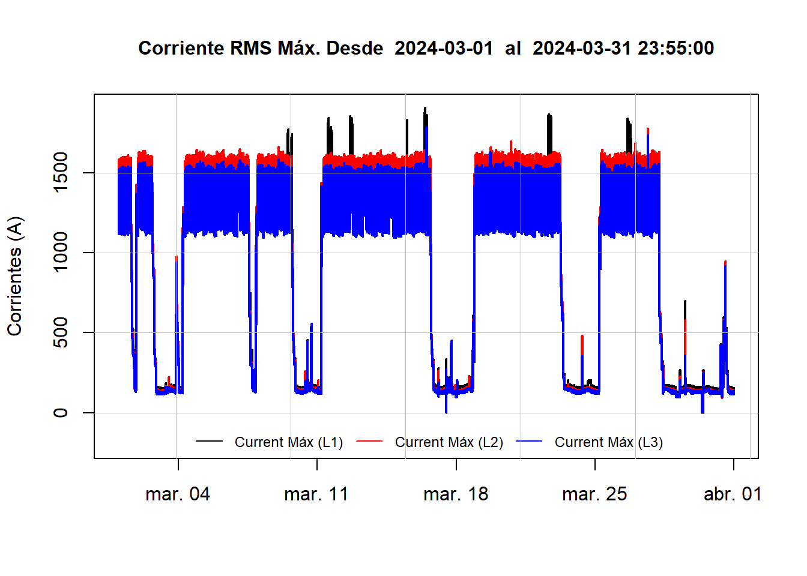Viewport: 807px width, 576px height.
Task: Click the '1500' y-axis tick label
Action: [x=61, y=173]
